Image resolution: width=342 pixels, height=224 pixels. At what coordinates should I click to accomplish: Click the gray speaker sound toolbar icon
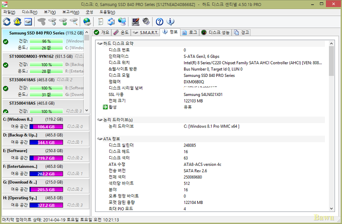point(146,22)
